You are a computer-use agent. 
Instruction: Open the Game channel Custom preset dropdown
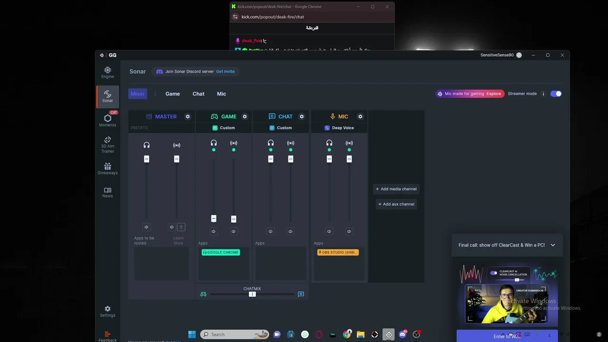click(x=224, y=128)
